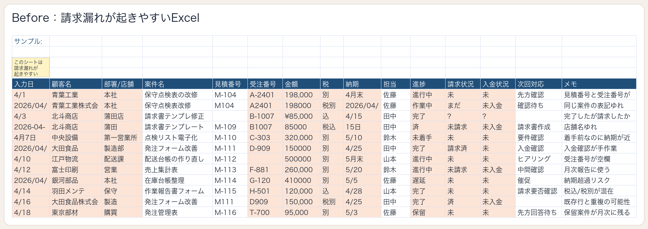
Task: Click department cell 第一営業所
Action: [x=122, y=138]
